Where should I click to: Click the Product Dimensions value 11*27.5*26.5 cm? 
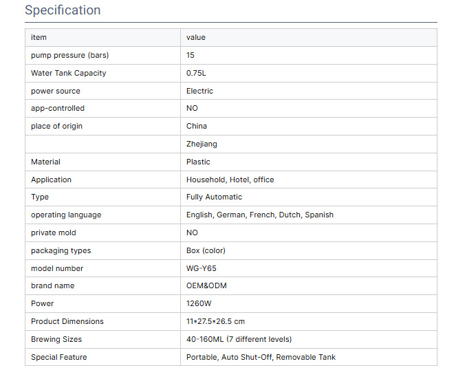tap(215, 321)
